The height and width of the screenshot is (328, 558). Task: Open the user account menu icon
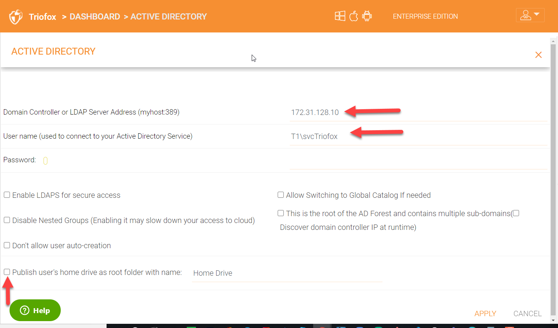click(530, 15)
